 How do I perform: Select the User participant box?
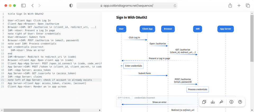tap(121, 29)
